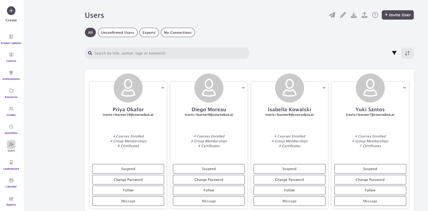Click Change Password for Diego Moreau
The image size is (428, 211).
click(209, 180)
